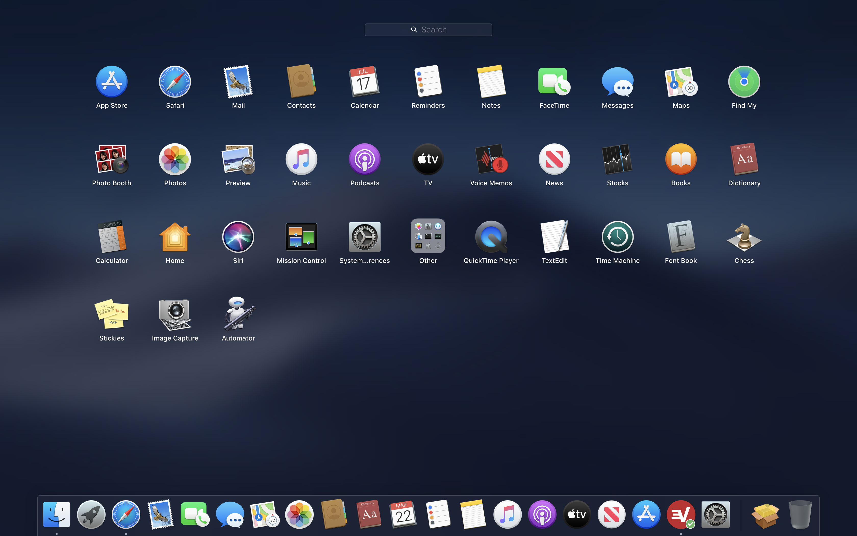Open Siri from the app grid
The height and width of the screenshot is (536, 857).
pos(238,237)
